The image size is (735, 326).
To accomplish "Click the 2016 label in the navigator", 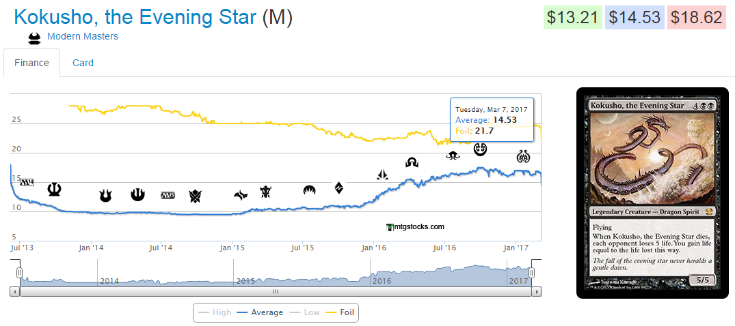I will click(x=382, y=281).
